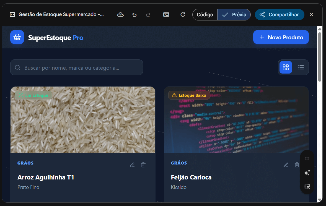Screen dimensions: 326x206
Task: Open the console terminal panel
Action: 166,15
